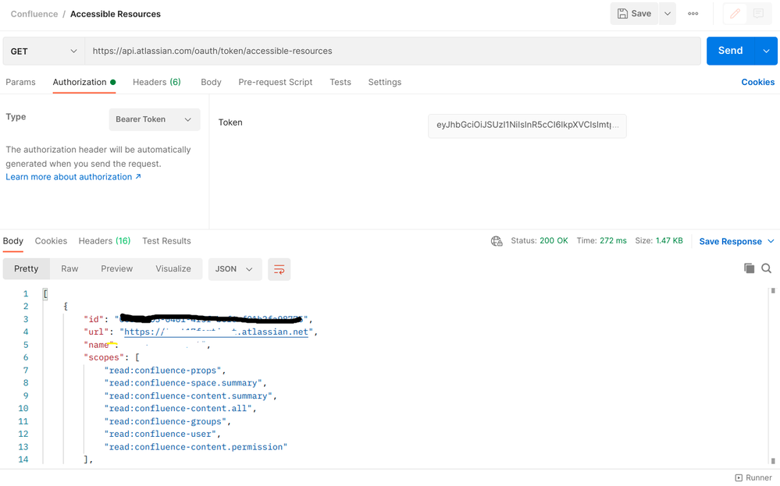Open the JSON format dropdown

pyautogui.click(x=235, y=269)
